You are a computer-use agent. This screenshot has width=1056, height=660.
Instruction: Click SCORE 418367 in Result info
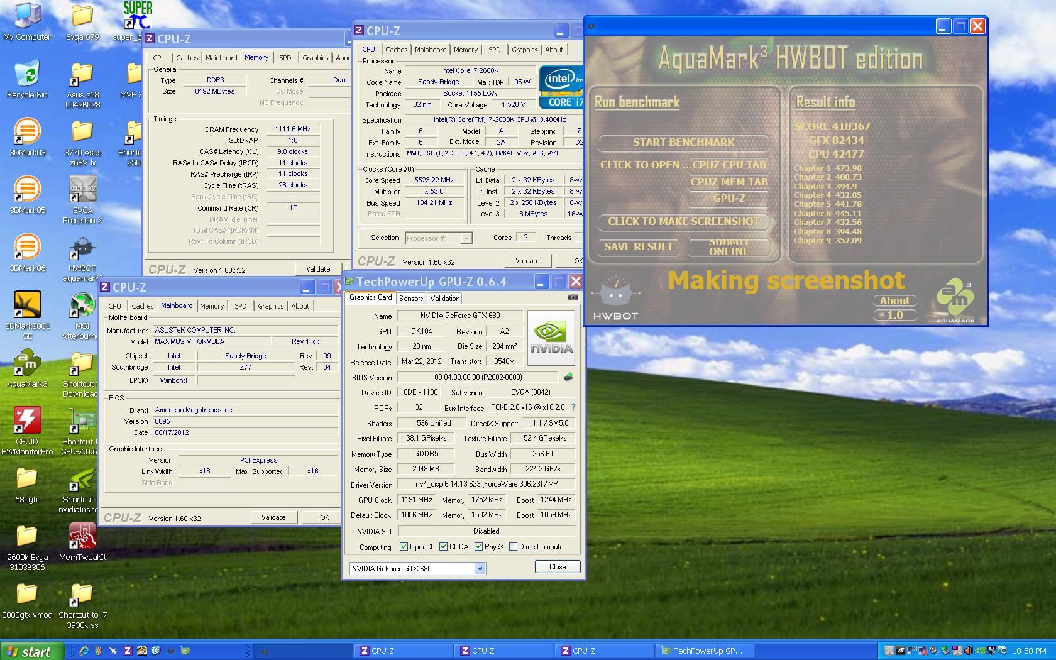832,126
